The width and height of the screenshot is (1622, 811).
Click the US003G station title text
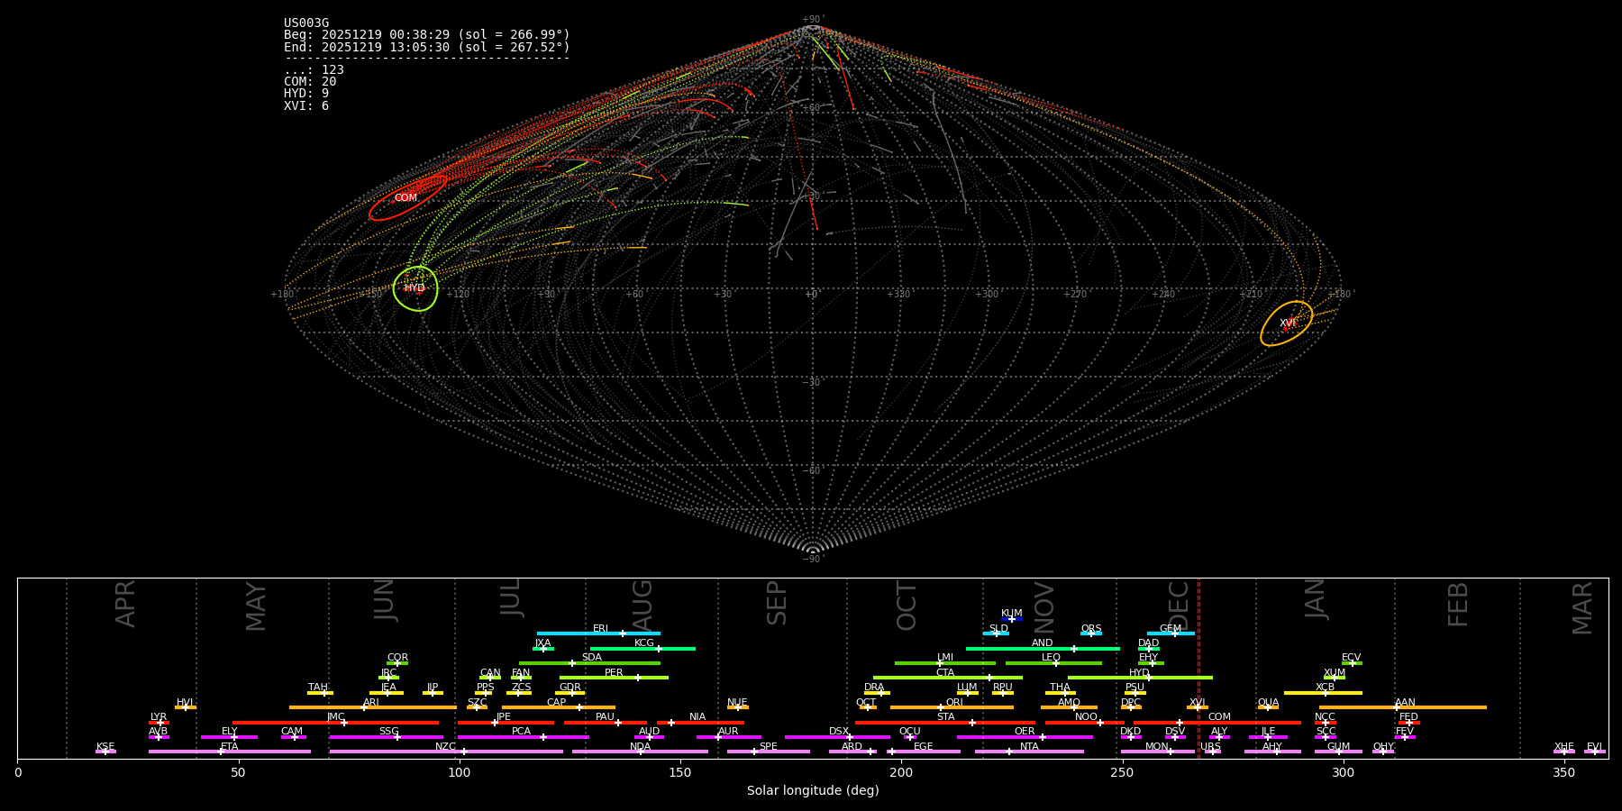(x=306, y=23)
